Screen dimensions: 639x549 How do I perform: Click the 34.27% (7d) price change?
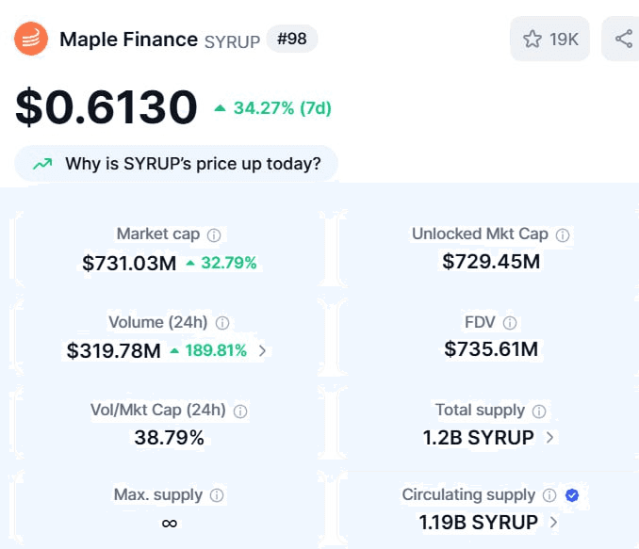click(x=273, y=108)
